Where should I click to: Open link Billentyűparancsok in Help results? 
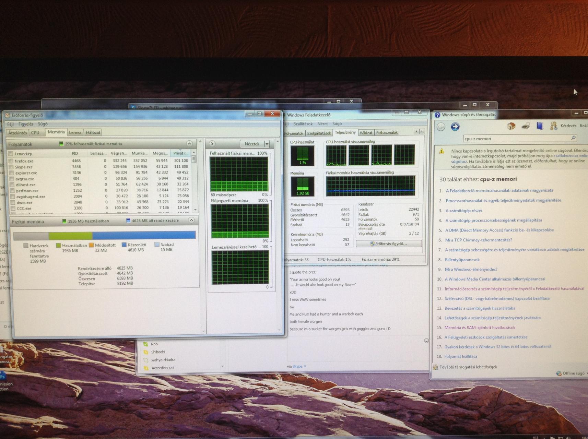tap(462, 260)
